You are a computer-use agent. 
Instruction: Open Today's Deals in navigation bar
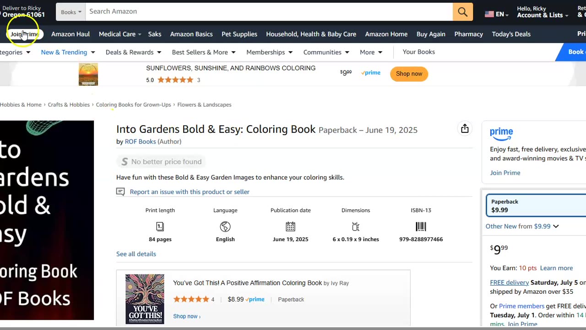coord(511,34)
